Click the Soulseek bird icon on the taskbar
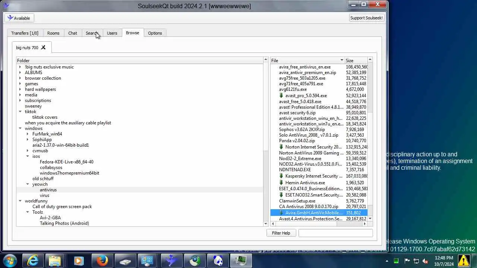The height and width of the screenshot is (268, 477). (171, 261)
